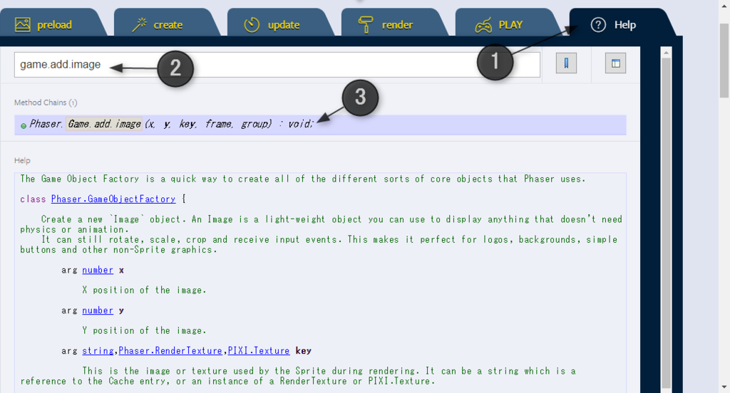Screen dimensions: 730x393
Task: Focus the game.add.image search field
Action: (277, 65)
